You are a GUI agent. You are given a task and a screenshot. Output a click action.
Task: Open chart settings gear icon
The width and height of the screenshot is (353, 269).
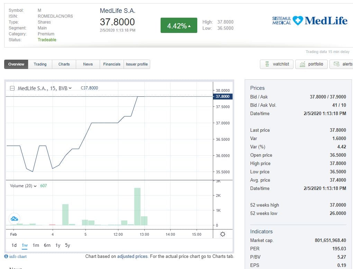click(x=223, y=234)
